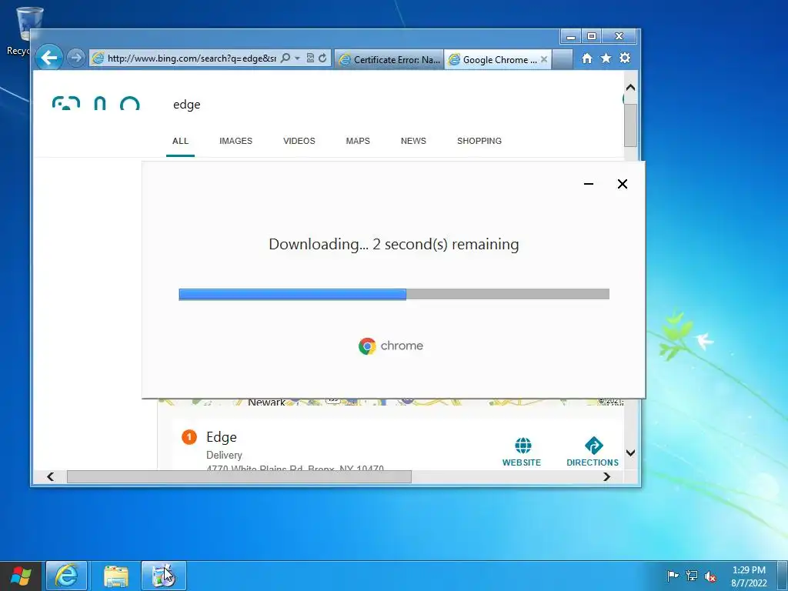This screenshot has width=788, height=591.
Task: Close the Internet Explorer window
Action: pos(619,36)
